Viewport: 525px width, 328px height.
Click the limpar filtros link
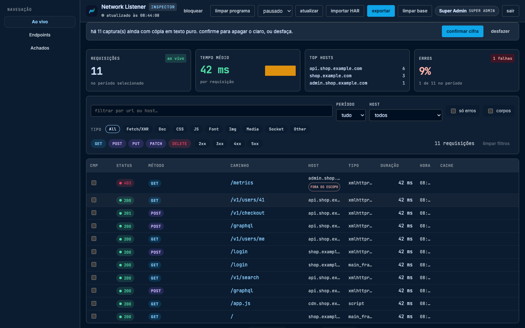point(496,144)
